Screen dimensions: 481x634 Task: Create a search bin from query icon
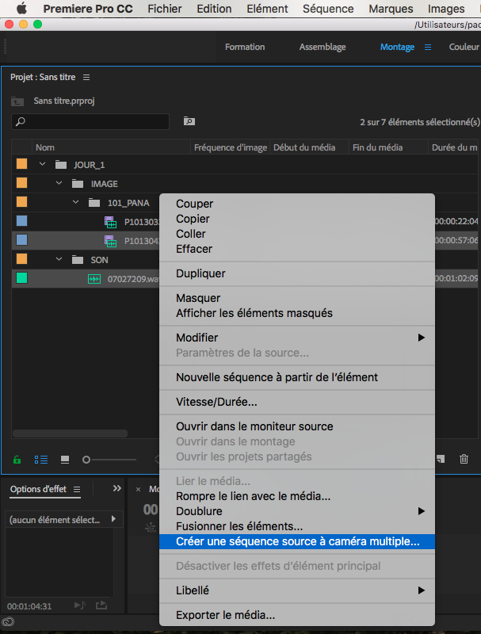[189, 121]
